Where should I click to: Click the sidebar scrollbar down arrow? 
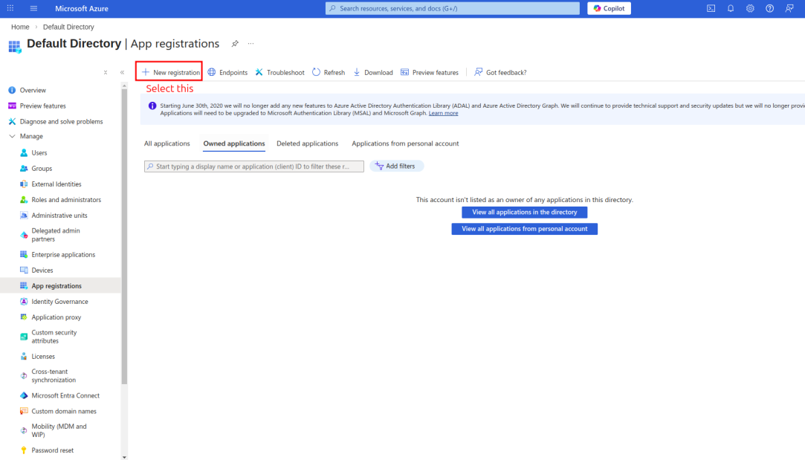pyautogui.click(x=124, y=457)
